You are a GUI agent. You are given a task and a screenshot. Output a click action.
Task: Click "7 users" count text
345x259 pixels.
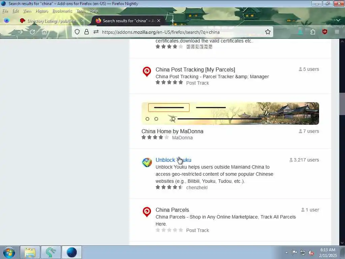point(311,131)
